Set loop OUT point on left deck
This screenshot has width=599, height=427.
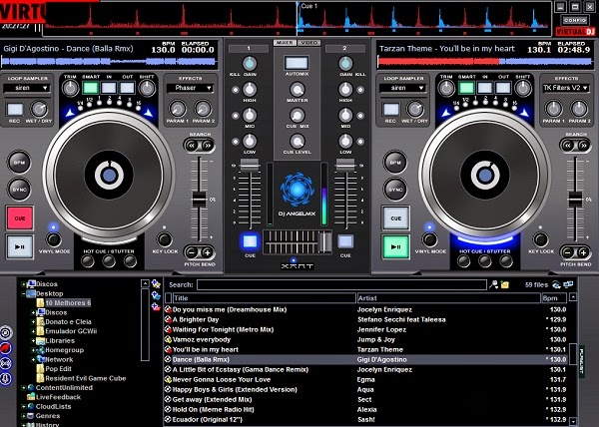[x=127, y=88]
